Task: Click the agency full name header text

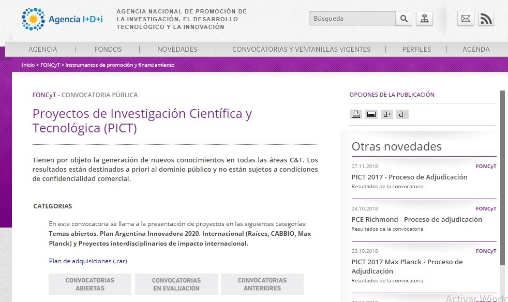Action: (x=182, y=19)
